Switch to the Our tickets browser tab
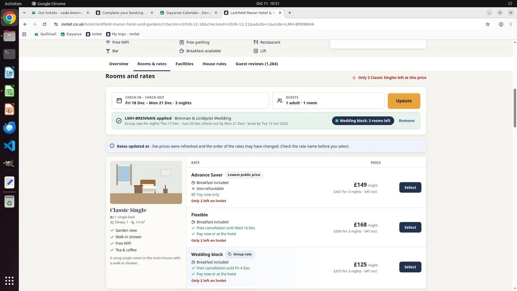The width and height of the screenshot is (517, 291). tap(60, 13)
